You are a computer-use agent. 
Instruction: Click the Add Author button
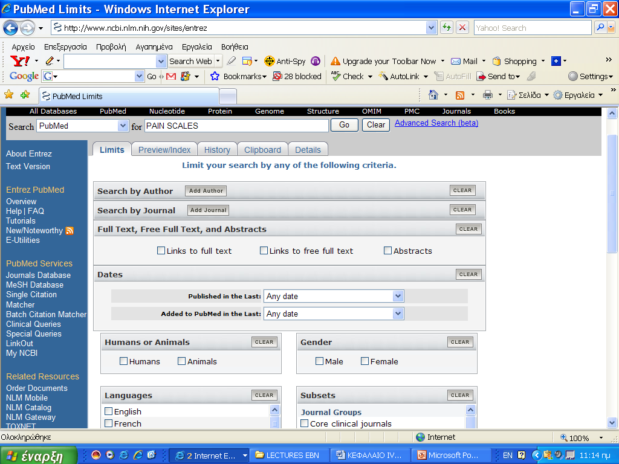coord(206,190)
